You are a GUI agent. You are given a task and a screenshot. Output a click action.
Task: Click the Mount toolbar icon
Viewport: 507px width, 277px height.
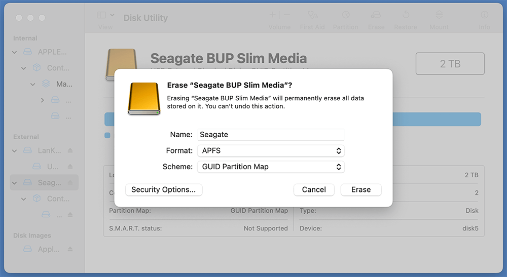[439, 15]
